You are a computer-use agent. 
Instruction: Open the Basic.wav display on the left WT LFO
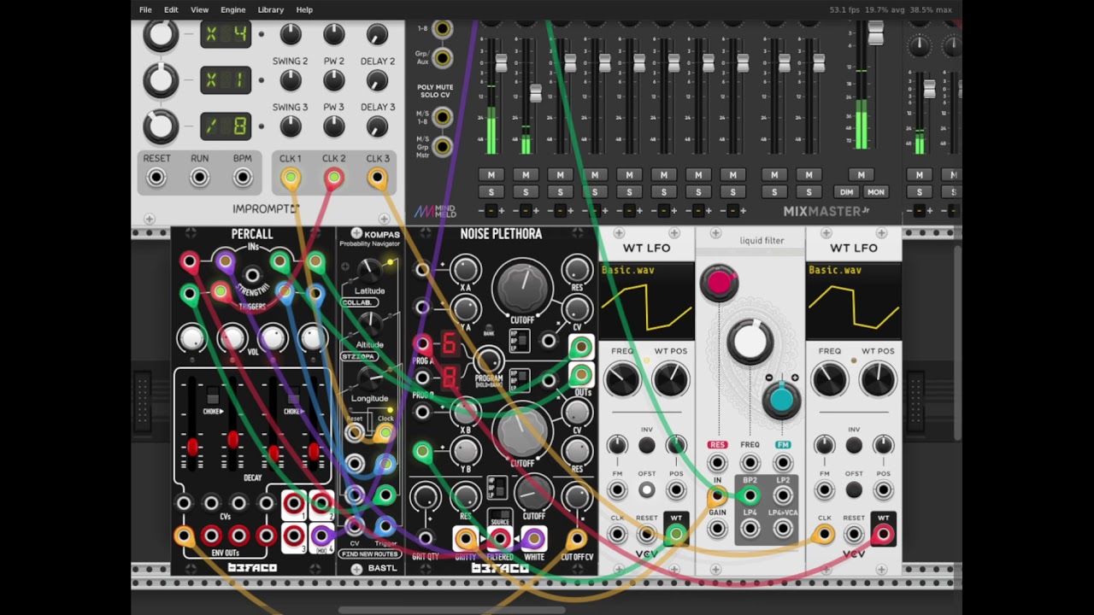pyautogui.click(x=646, y=301)
